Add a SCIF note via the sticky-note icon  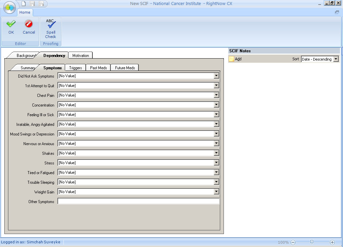231,59
